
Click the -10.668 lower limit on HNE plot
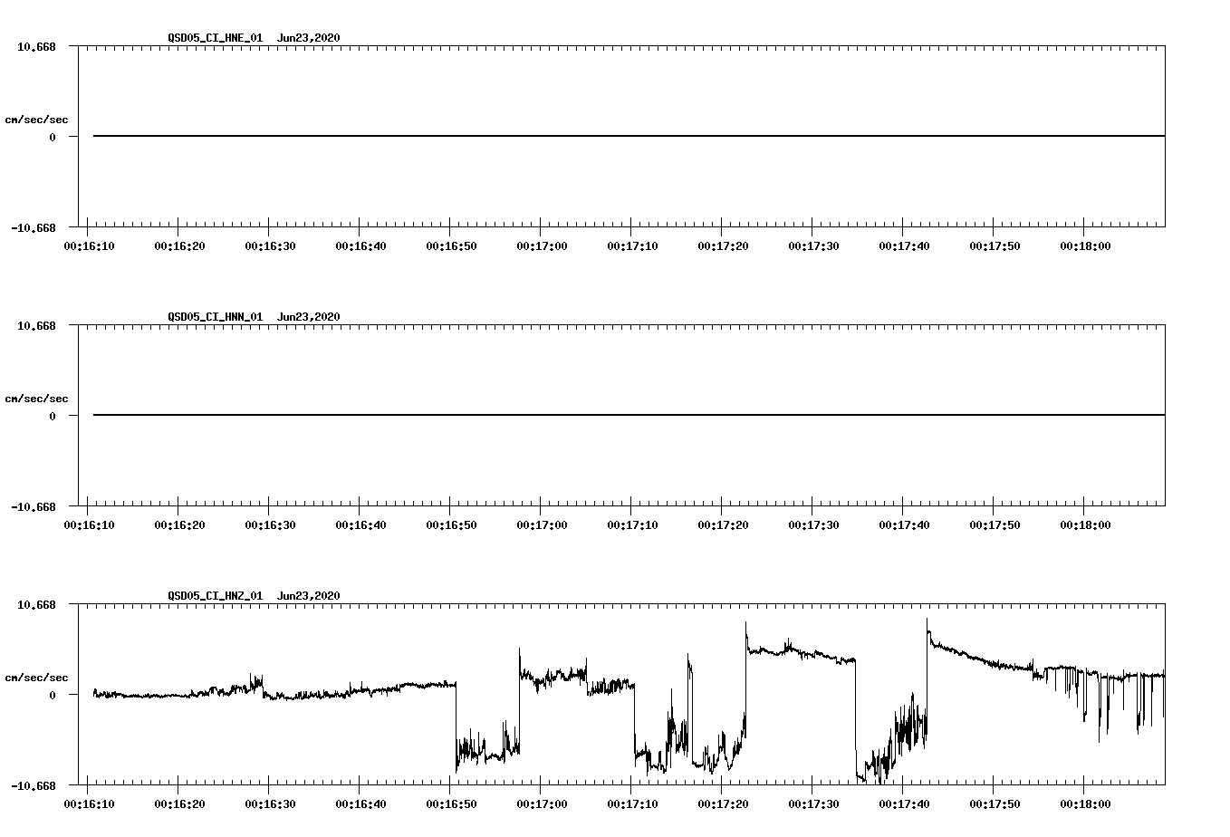[34, 227]
